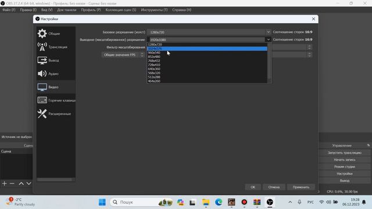This screenshot has height=209, width=372.
Task: Open Microsoft Edge from the taskbar
Action: point(219,202)
